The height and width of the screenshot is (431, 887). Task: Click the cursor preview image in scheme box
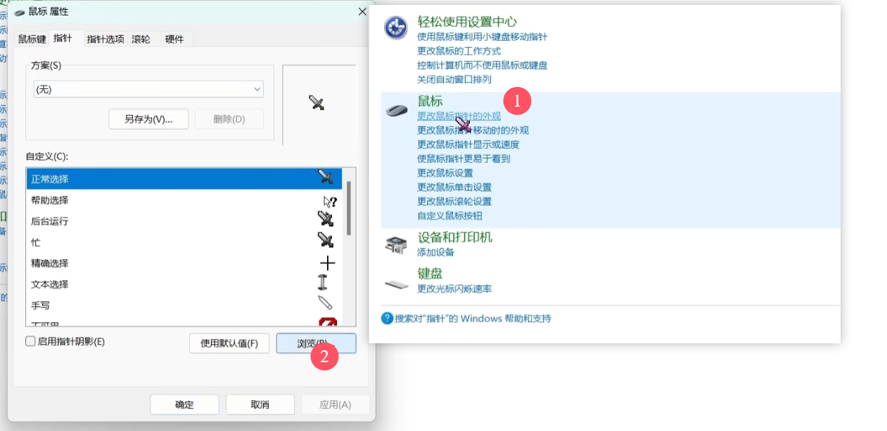[x=316, y=102]
